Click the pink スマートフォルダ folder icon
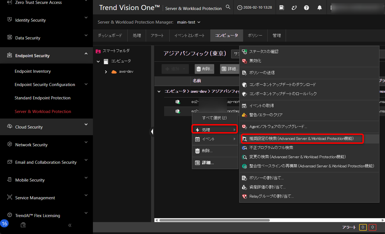 tap(98, 51)
